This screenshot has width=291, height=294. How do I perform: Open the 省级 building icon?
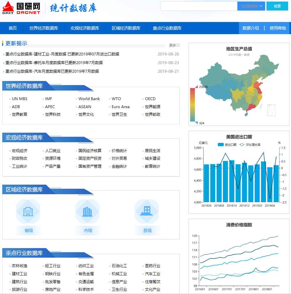pyautogui.click(x=28, y=211)
